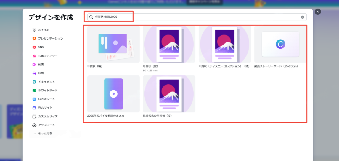Click the カスタムサイズ icon

[x=34, y=116]
